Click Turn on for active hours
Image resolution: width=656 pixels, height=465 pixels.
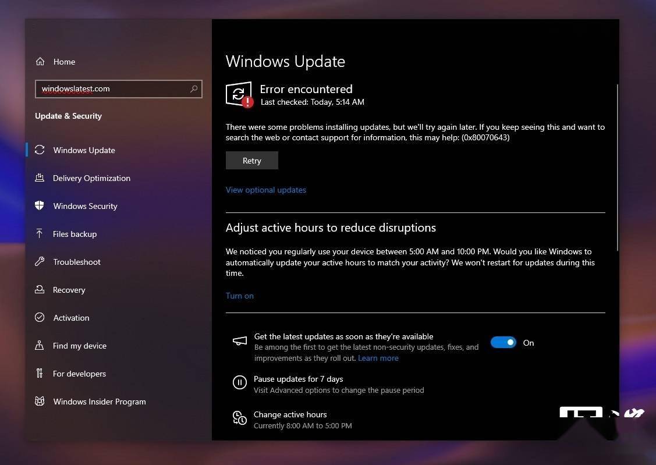coord(240,296)
